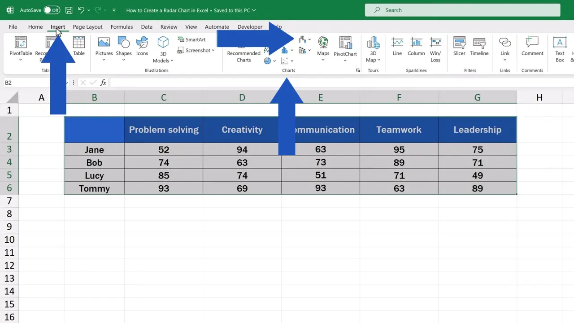This screenshot has width=574, height=323.
Task: Open the Charts dialog launcher
Action: tap(357, 70)
